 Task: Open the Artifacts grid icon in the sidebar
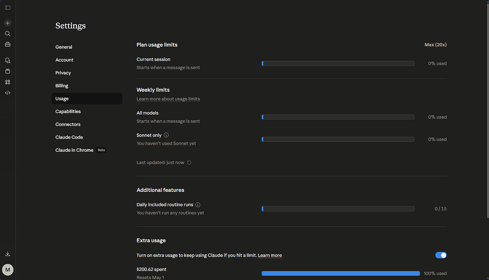pos(8,82)
